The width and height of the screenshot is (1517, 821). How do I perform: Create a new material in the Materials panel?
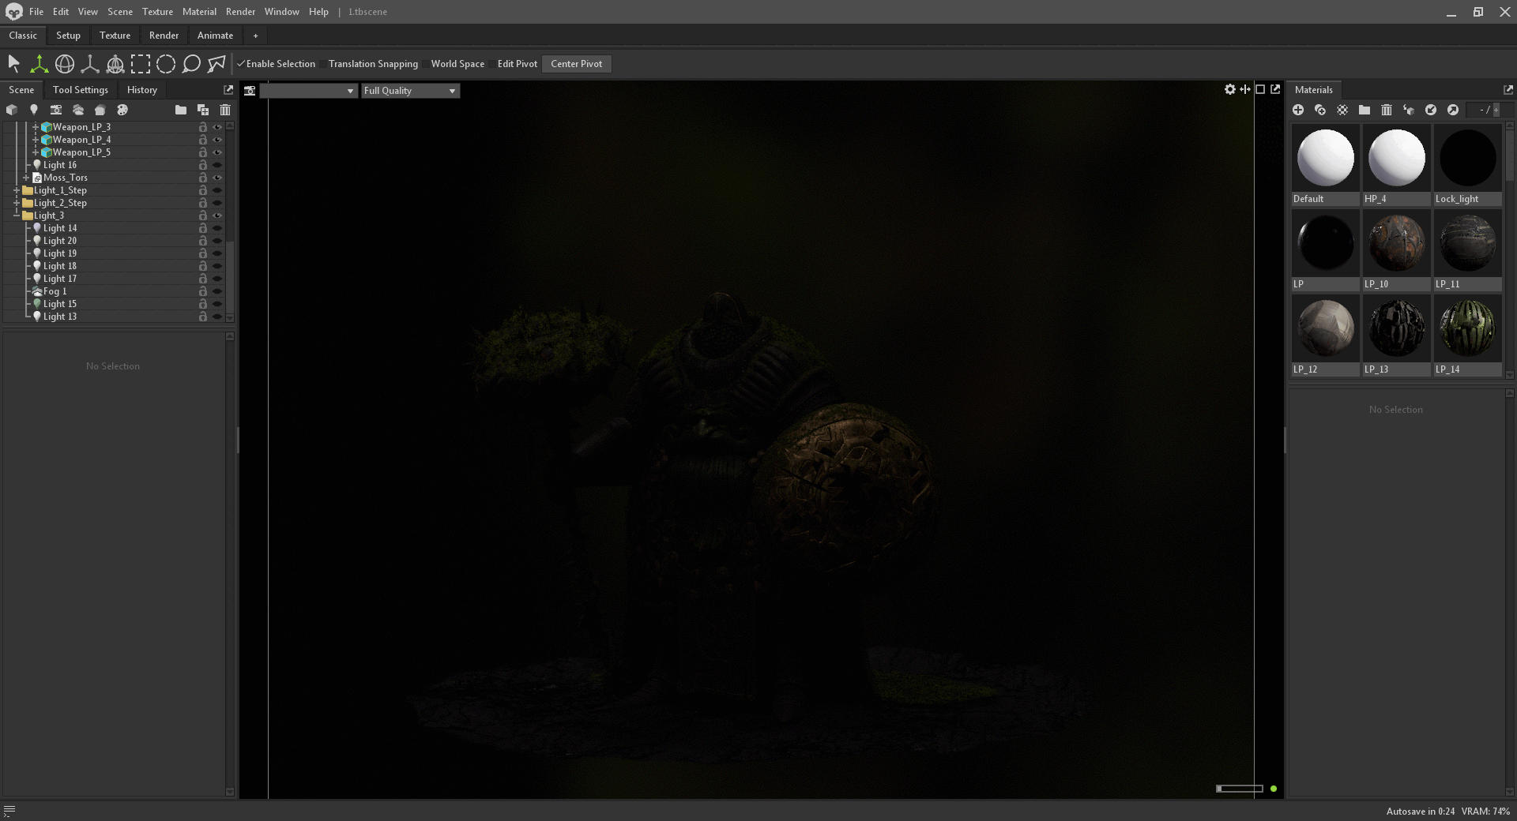point(1298,110)
